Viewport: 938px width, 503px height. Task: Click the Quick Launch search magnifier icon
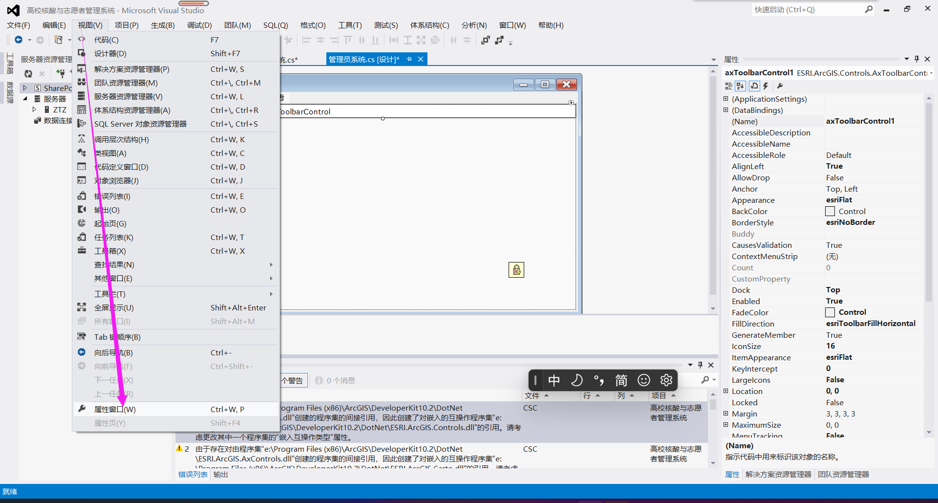click(x=869, y=9)
